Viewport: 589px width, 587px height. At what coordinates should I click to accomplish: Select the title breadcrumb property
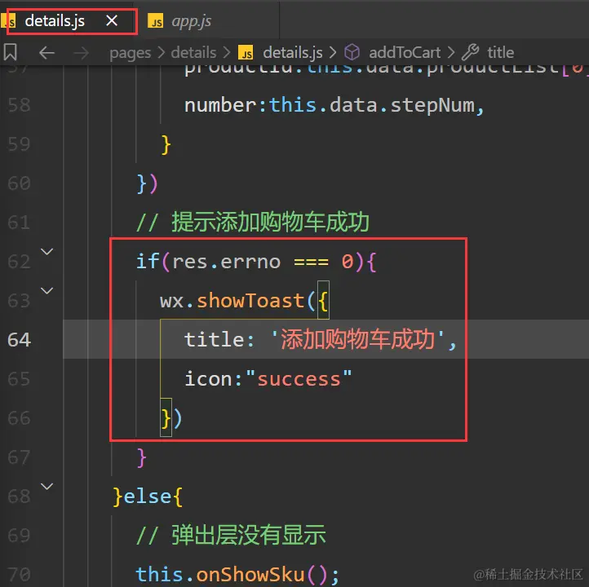pos(500,52)
